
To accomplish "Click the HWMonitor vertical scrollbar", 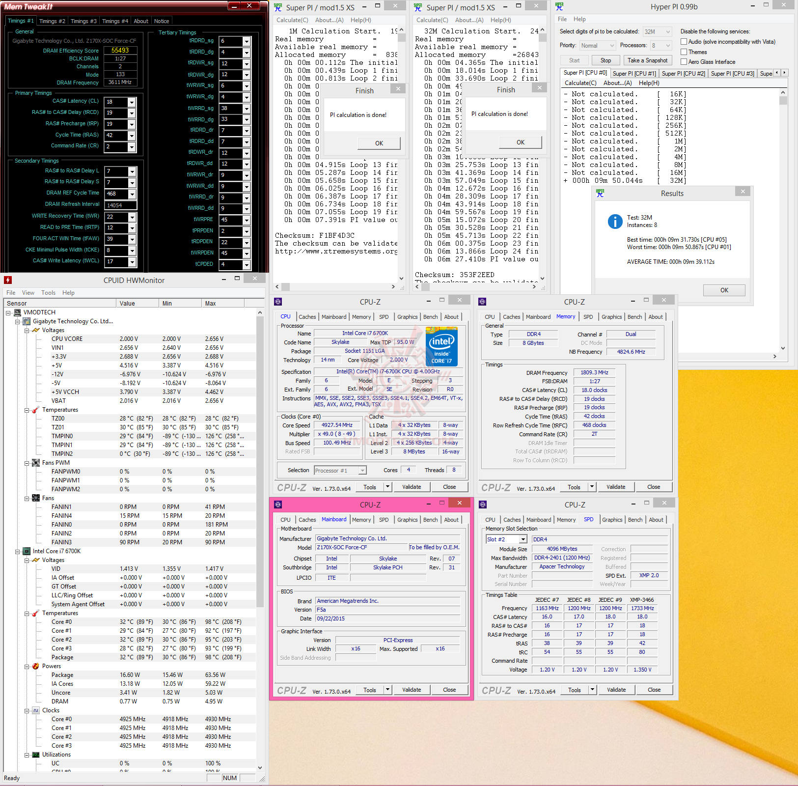I will [260, 540].
